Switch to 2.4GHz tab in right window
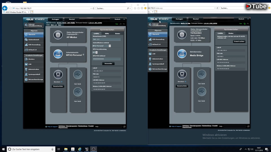271x152 pixels. (x=220, y=33)
